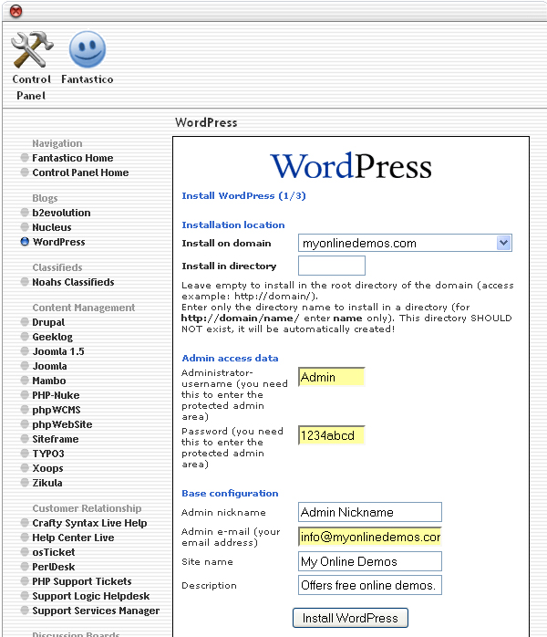Screen dimensions: 547x637
Task: Click the Admin nickname field
Action: tap(370, 512)
